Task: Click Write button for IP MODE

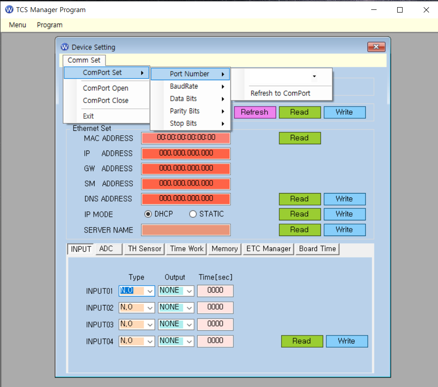Action: click(x=345, y=214)
